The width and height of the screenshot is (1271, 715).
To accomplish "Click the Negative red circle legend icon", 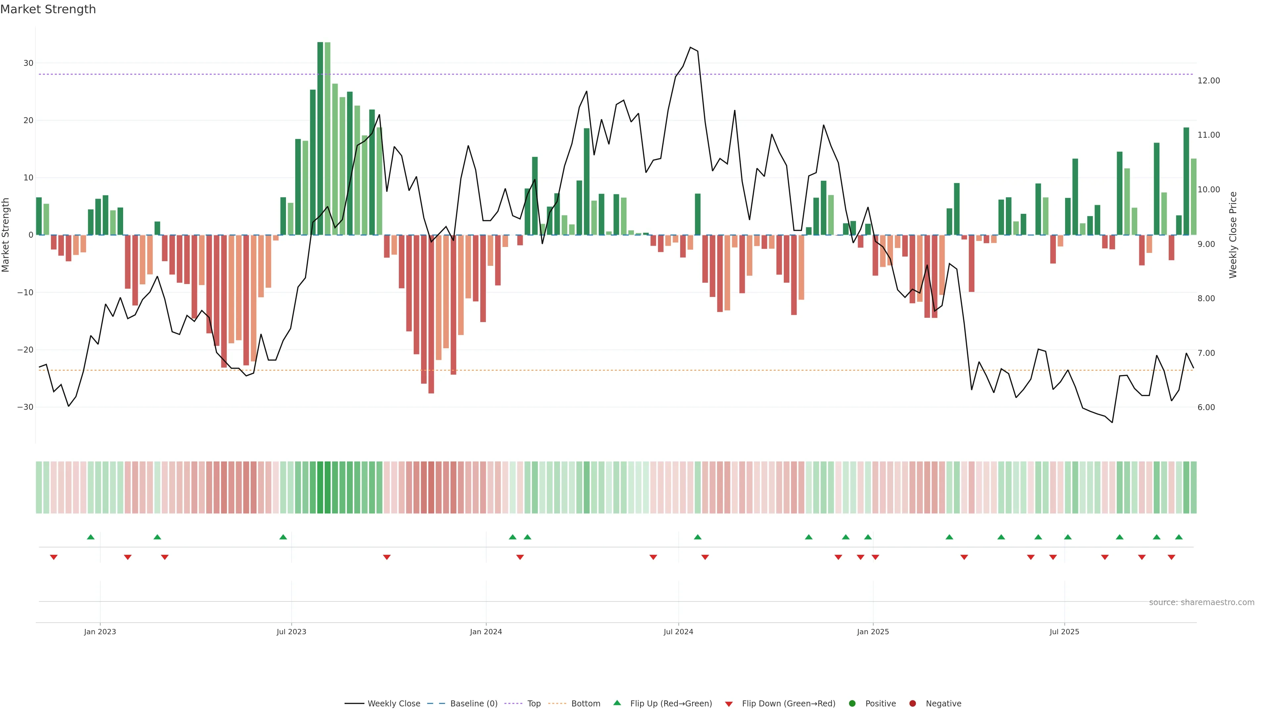I will click(912, 703).
